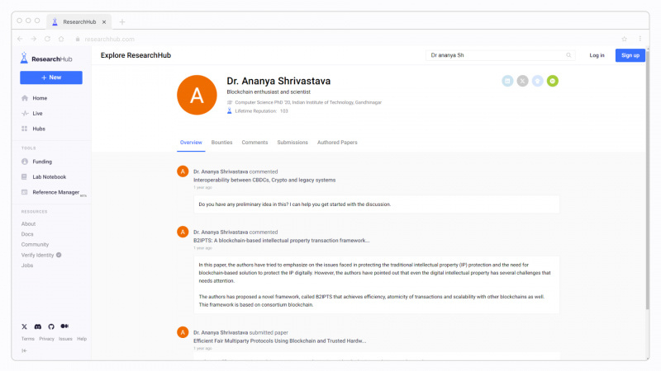Click the search field containing 'Dr ananya Sh'

click(501, 55)
